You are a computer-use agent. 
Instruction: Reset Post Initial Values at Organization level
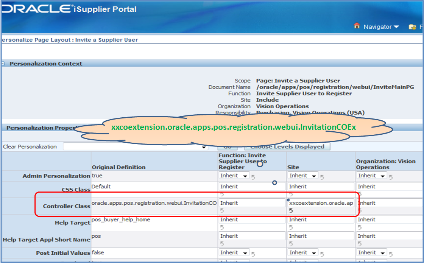tap(391, 254)
